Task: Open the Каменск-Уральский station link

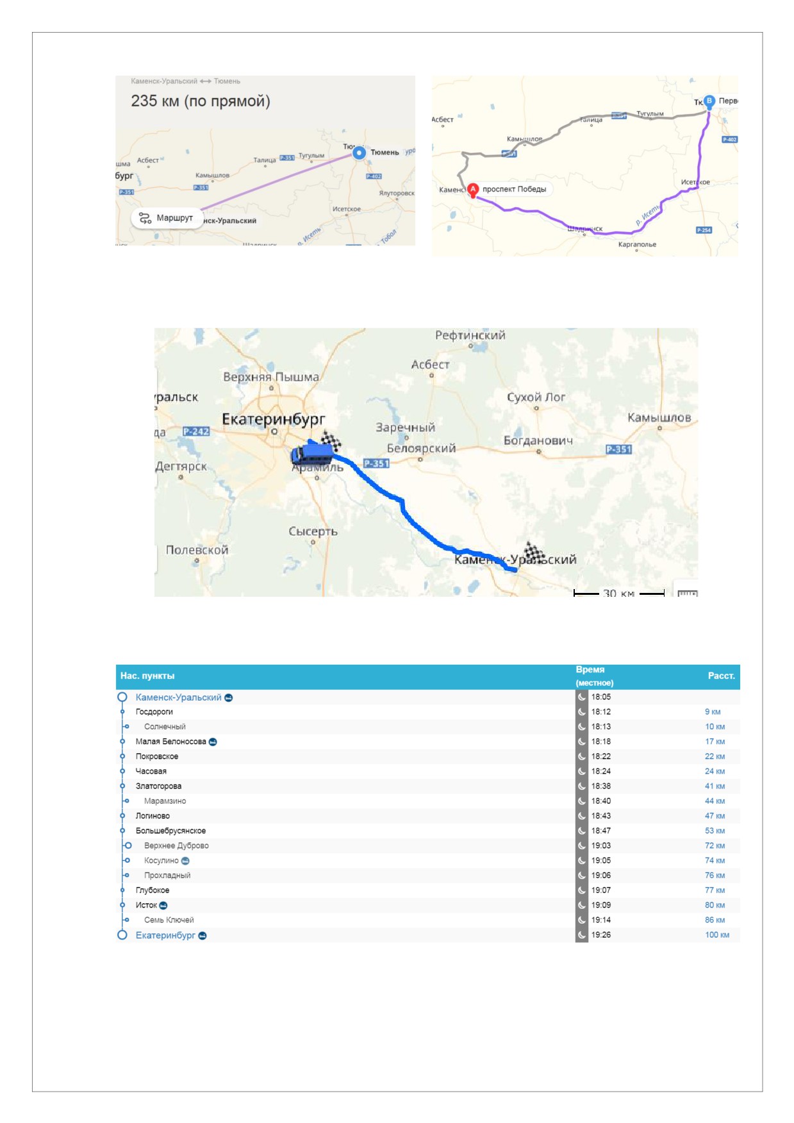Action: 178,697
